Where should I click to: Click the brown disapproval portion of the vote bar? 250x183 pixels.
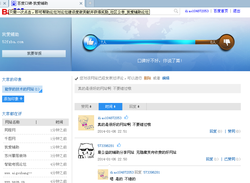coord(207,42)
